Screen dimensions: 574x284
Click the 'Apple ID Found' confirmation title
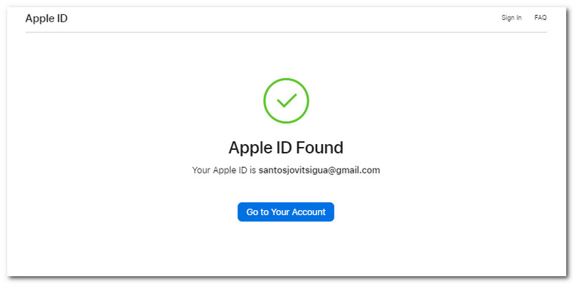click(x=286, y=148)
